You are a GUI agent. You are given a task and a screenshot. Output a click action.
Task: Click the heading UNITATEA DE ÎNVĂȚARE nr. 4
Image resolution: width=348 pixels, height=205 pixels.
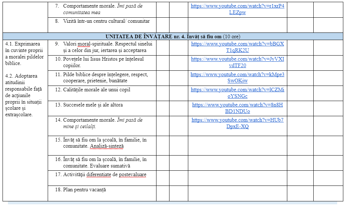coord(172,36)
